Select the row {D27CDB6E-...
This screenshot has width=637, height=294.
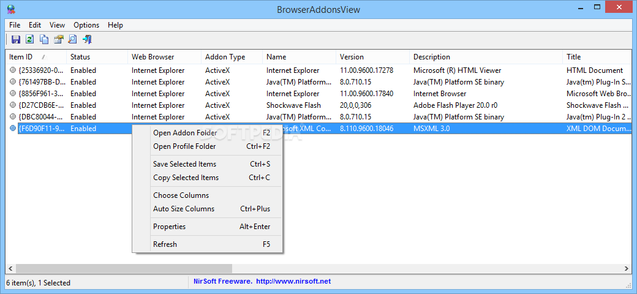pos(318,105)
